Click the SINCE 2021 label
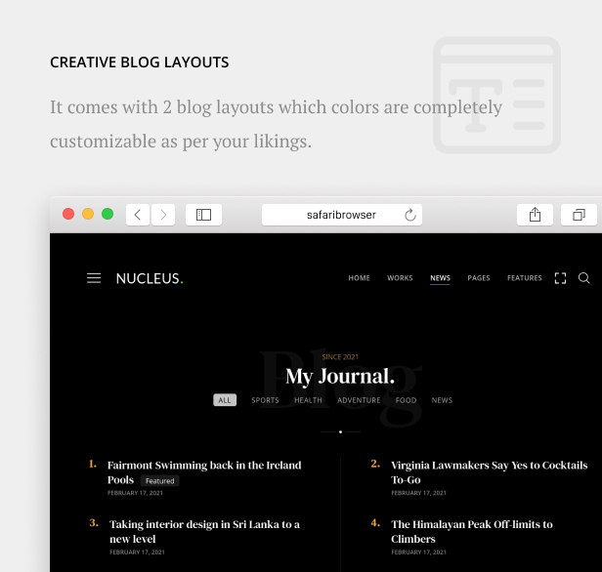 (340, 357)
